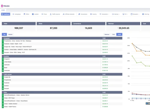This screenshot has height=112, width=150.
Task: Click the Connection wifi icon
Action: click(x=100, y=14)
